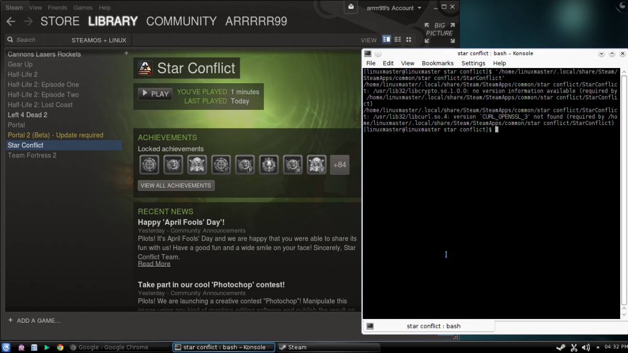Expand hidden system tray icons arrow
Screen dimensions: 628x353
pyautogui.click(x=597, y=347)
